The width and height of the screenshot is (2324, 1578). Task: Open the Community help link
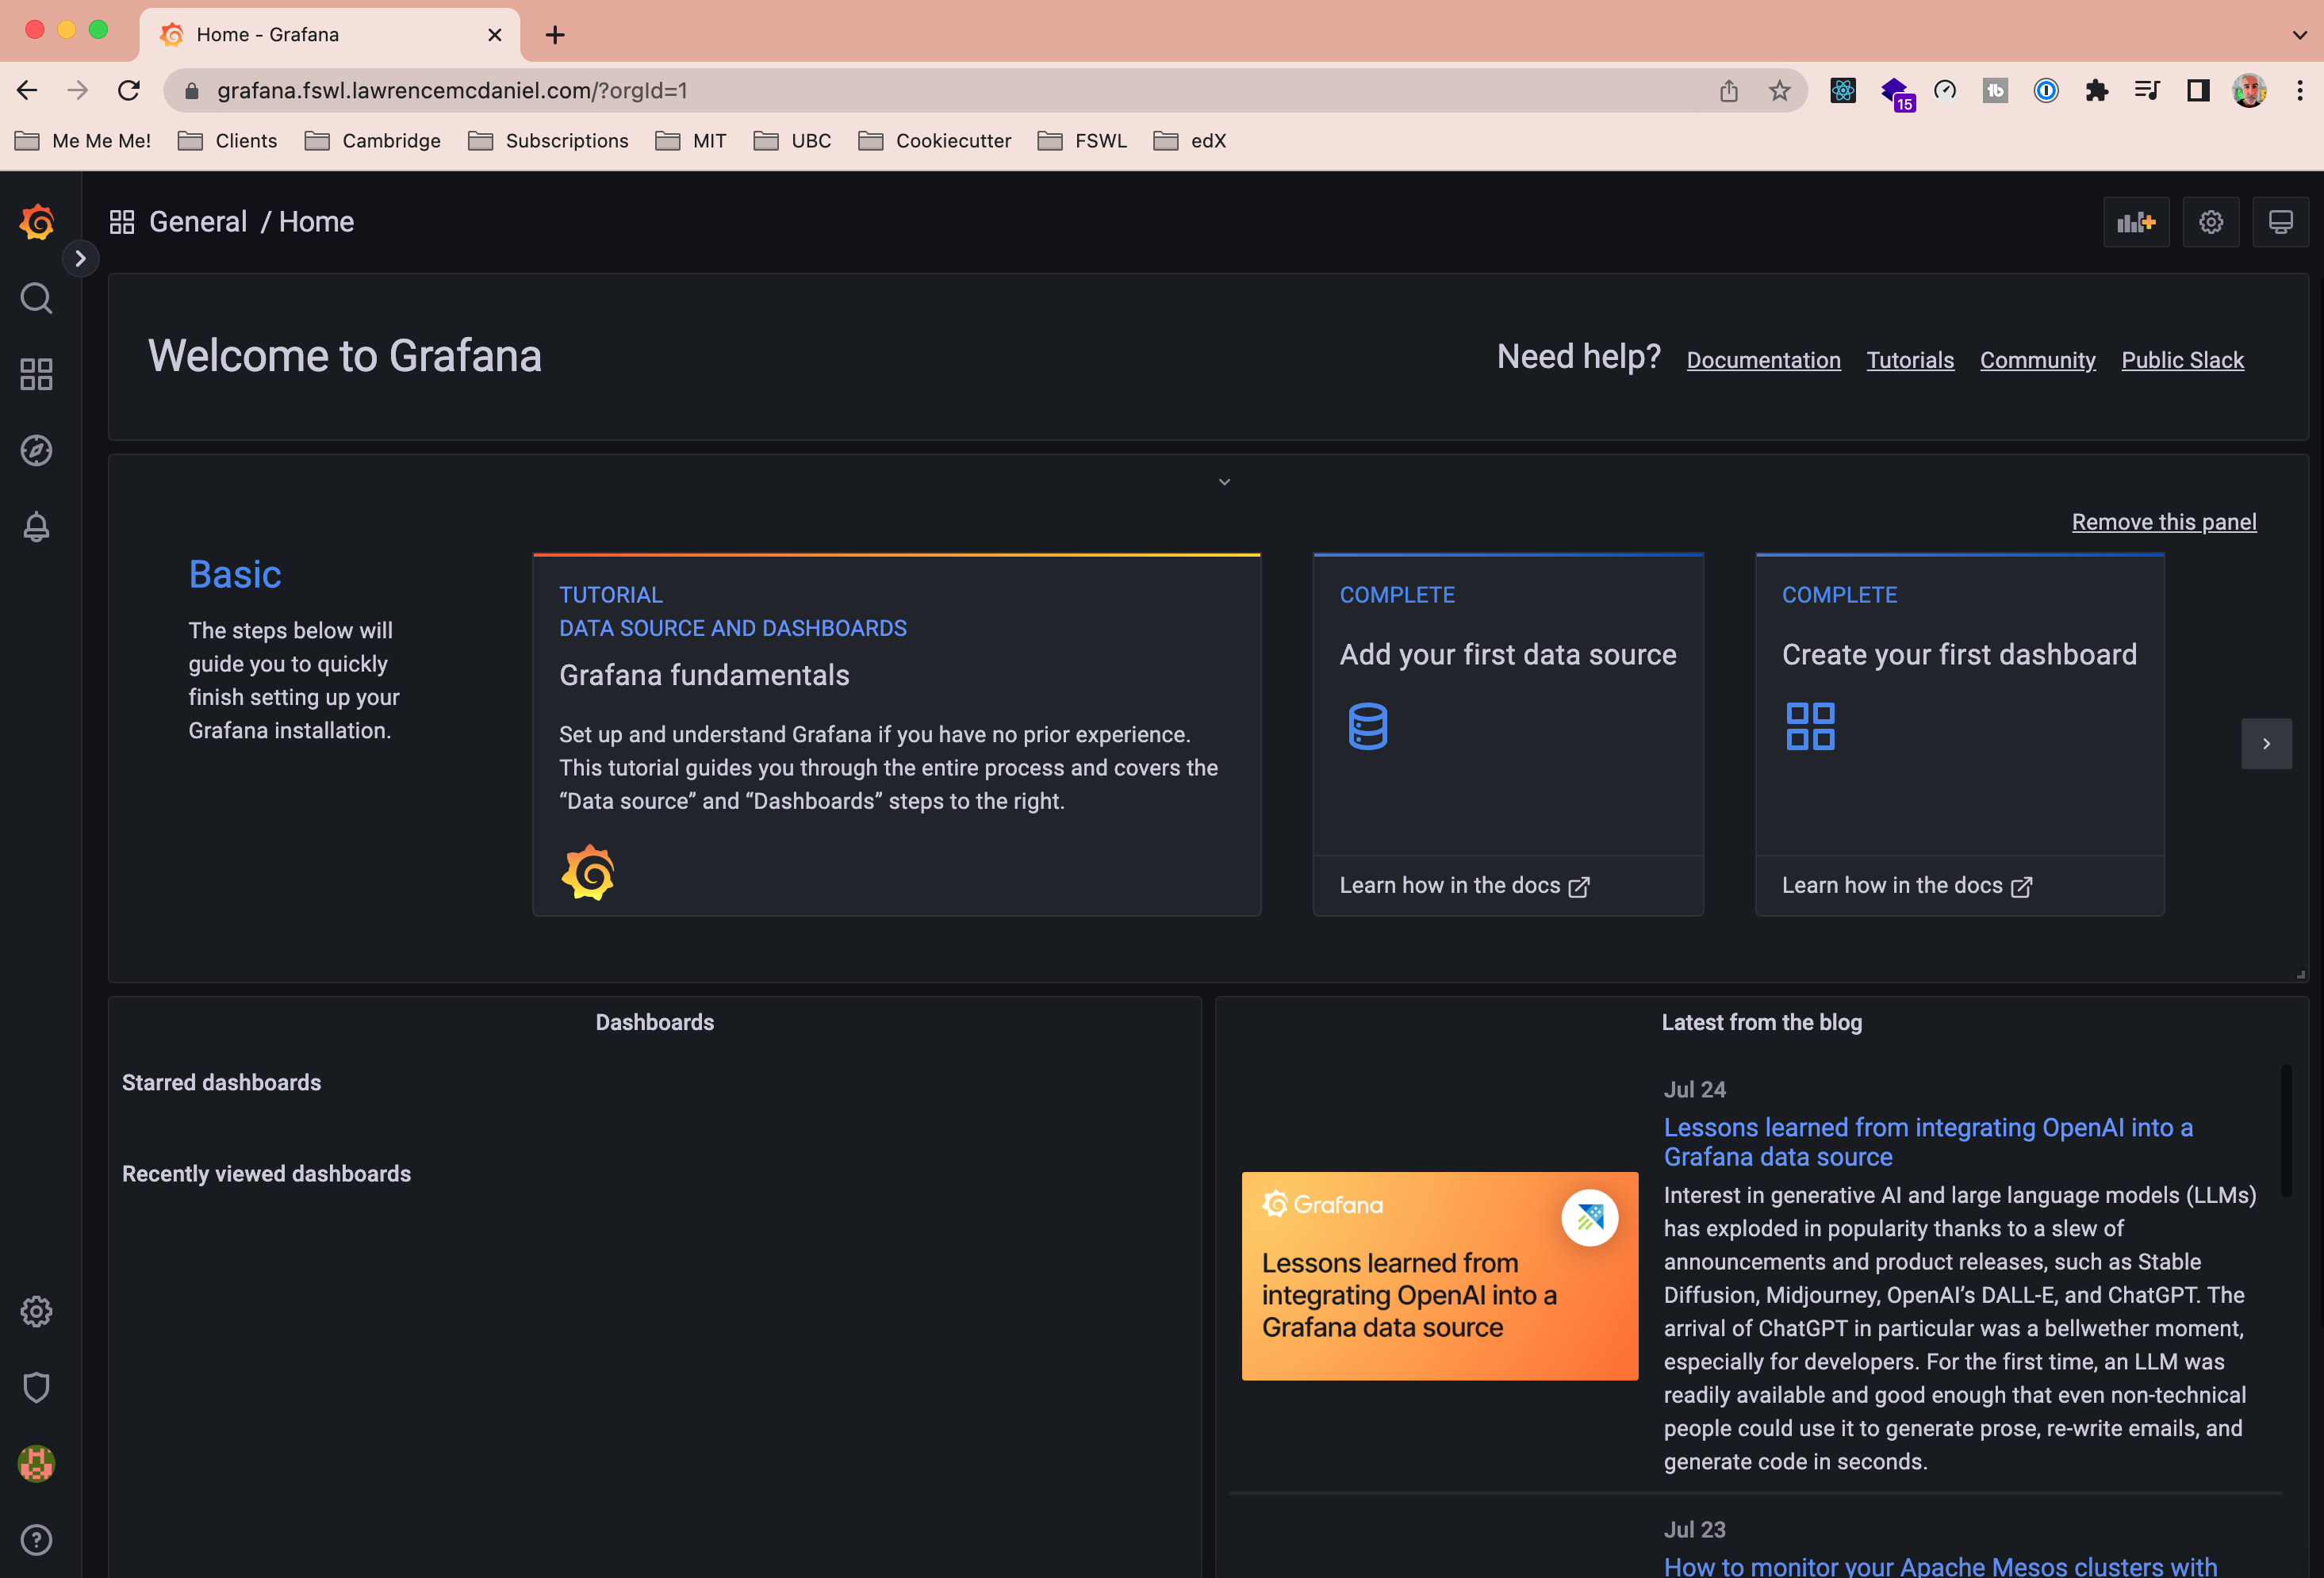click(2037, 360)
